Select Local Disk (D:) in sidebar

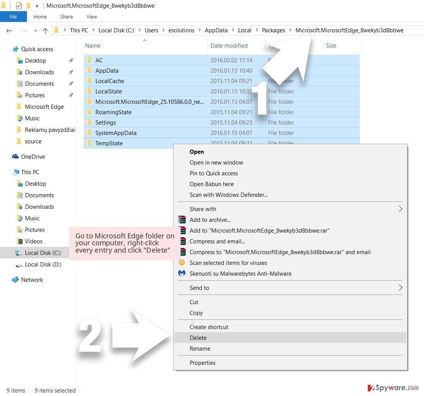point(43,265)
